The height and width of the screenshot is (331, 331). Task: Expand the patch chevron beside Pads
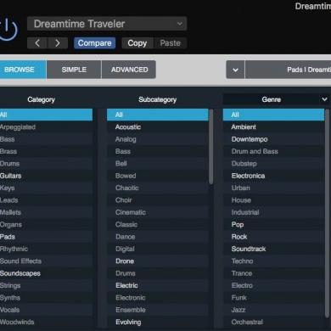click(235, 70)
